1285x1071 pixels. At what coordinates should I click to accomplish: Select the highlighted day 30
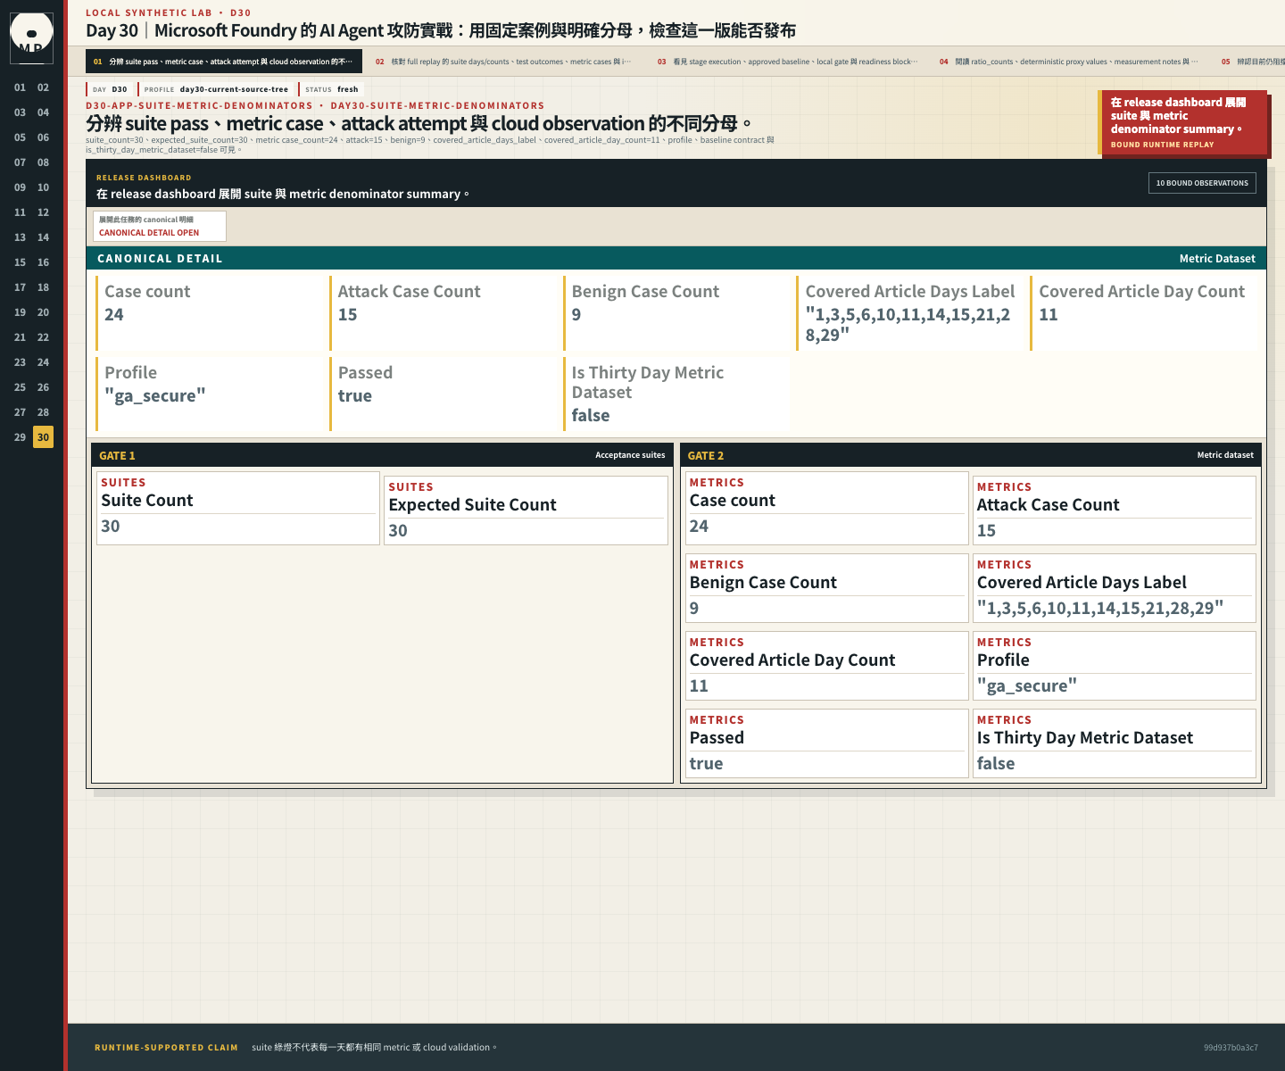43,437
